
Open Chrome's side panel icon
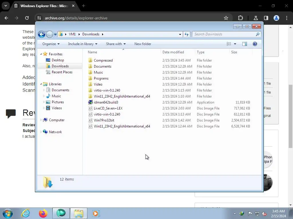[266, 18]
